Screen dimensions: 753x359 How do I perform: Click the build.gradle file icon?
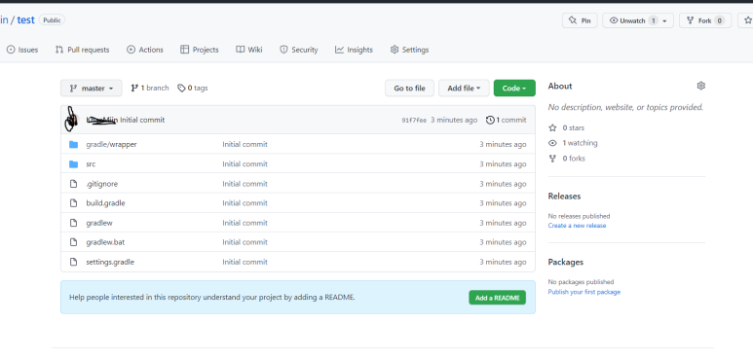[x=73, y=203]
